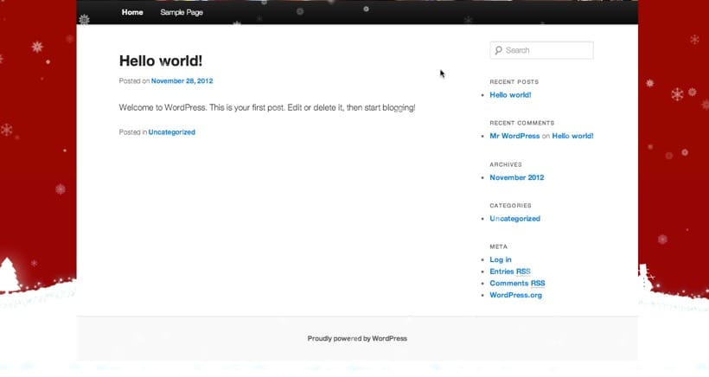Open Uncategorized link under the post

(x=172, y=132)
